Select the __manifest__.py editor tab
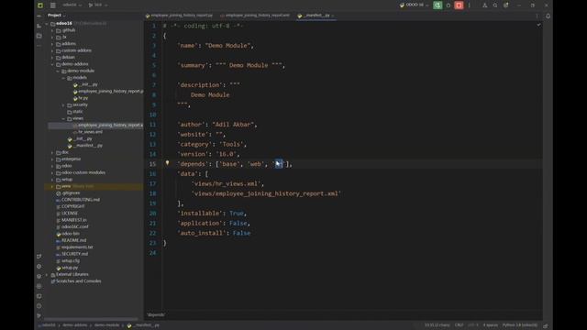 point(316,16)
